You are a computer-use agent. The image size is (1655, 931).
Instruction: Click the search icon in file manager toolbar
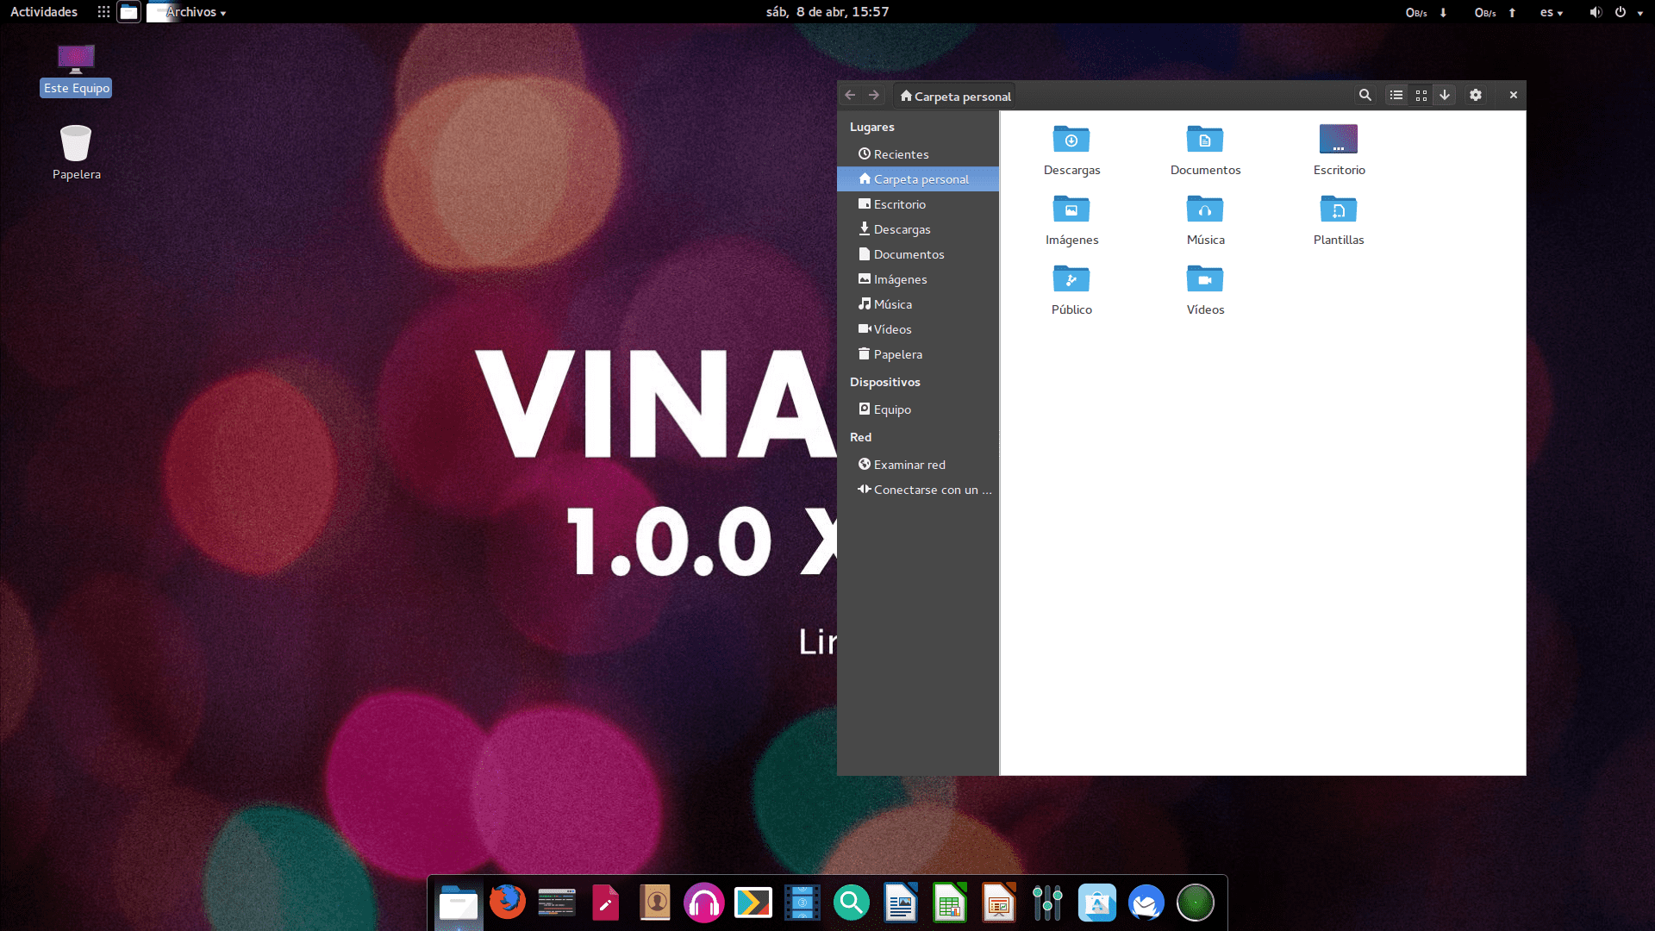[x=1365, y=96]
